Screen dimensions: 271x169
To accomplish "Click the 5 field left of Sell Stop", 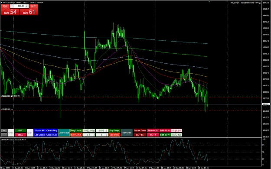I will click(102, 135).
